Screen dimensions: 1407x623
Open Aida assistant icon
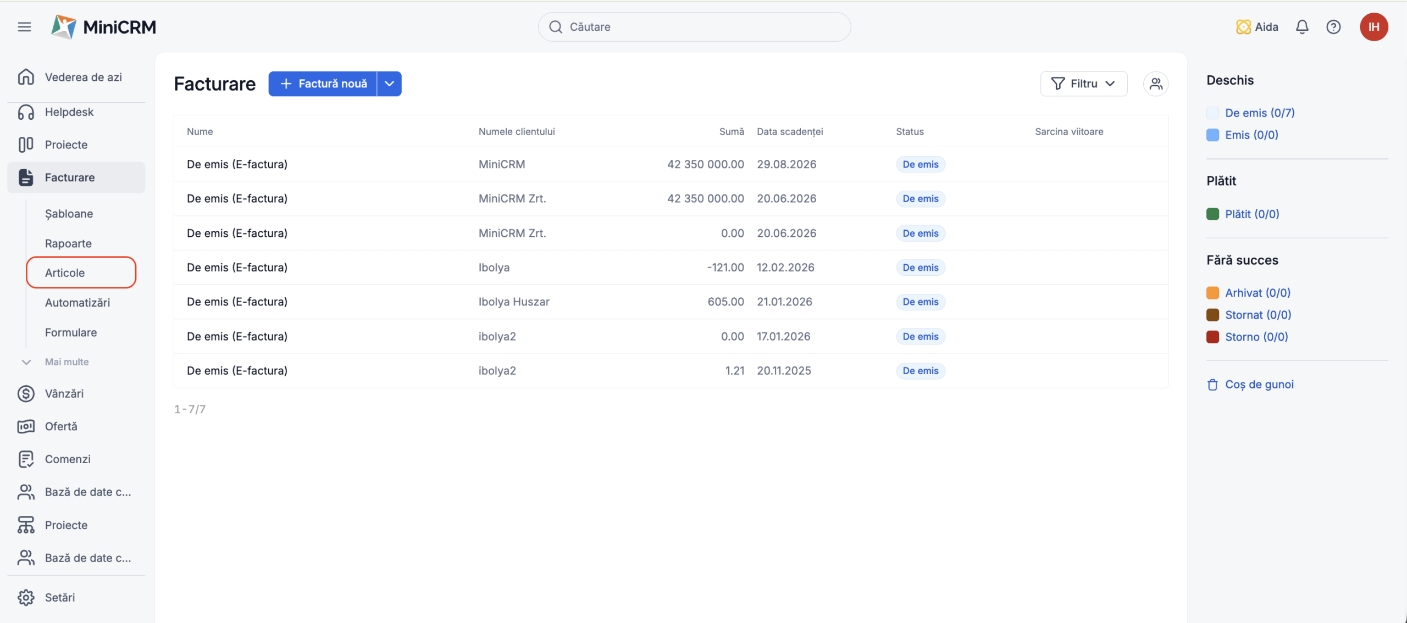[x=1243, y=27]
